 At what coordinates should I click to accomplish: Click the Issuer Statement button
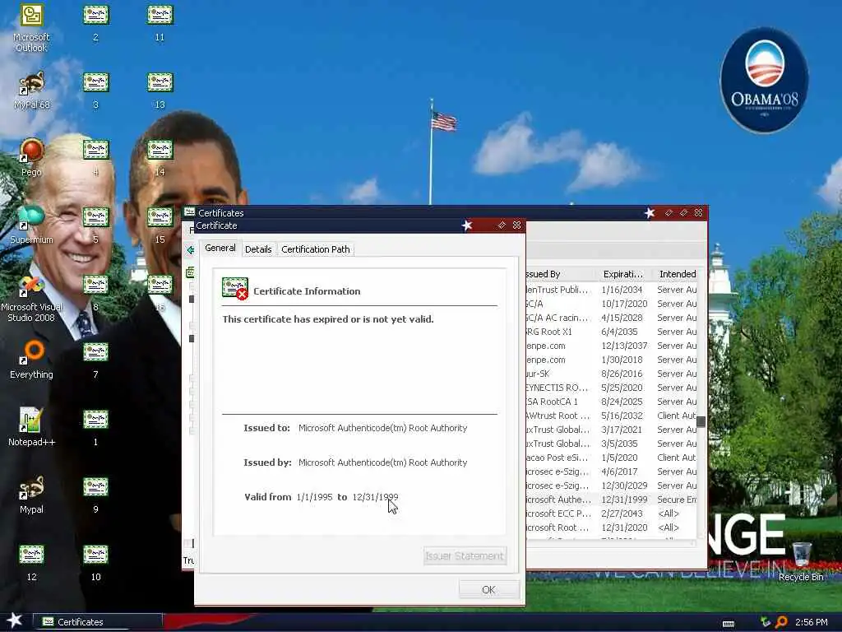click(x=465, y=555)
